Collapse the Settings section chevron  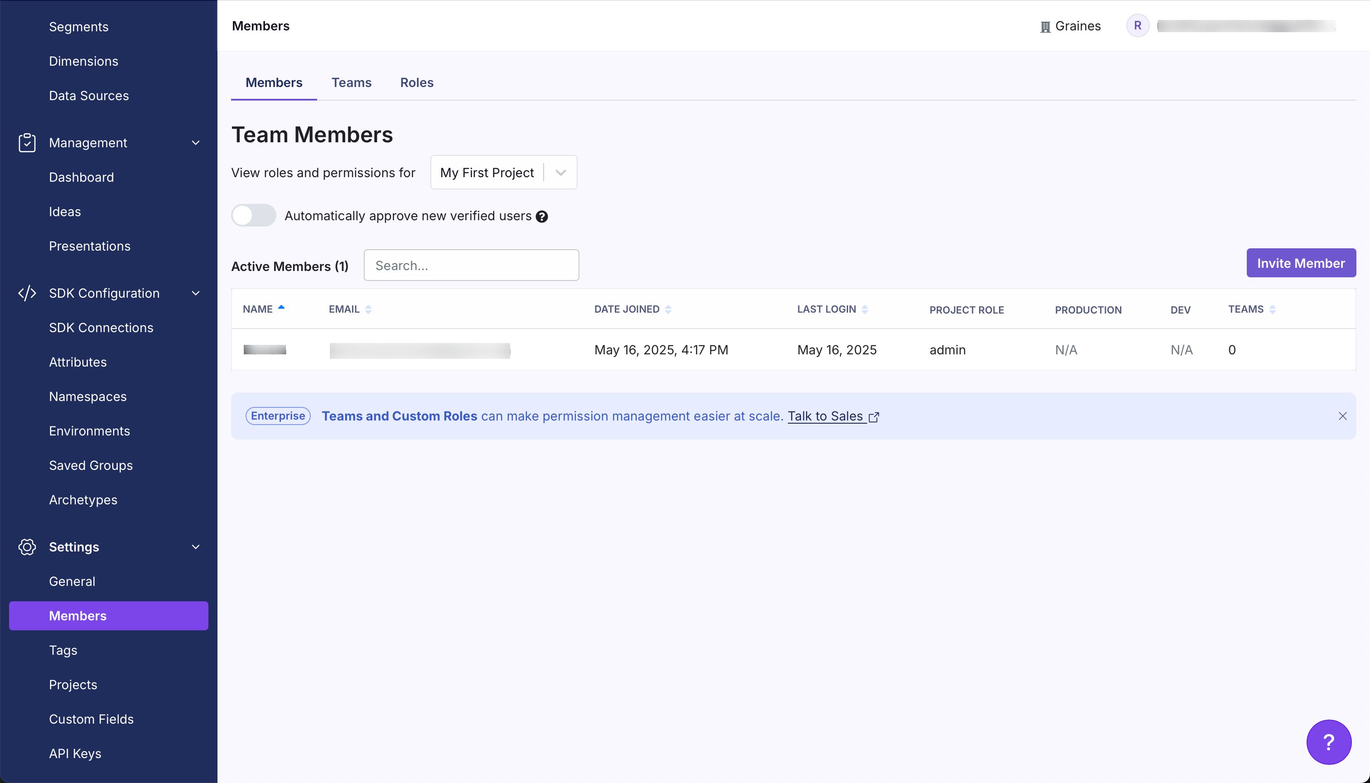(x=196, y=547)
